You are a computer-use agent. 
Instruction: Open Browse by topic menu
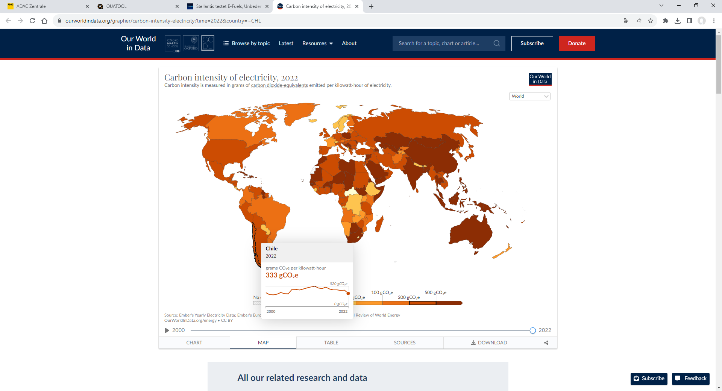tap(247, 43)
